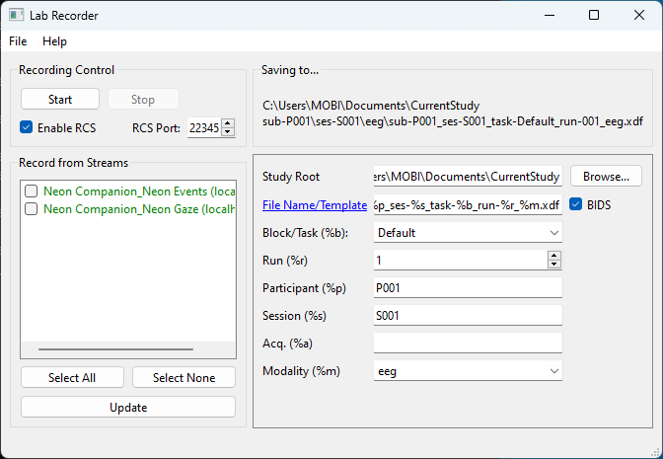Decrement the Run value with down arrow

(x=553, y=265)
